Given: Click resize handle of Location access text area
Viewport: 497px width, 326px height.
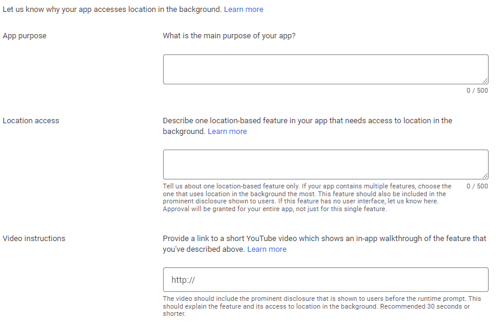Looking at the screenshot, I should coord(485,176).
